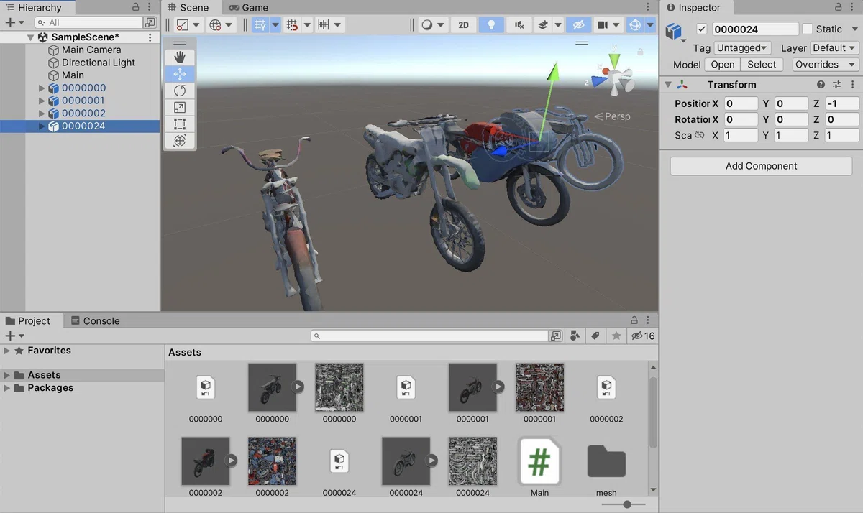Toggle hidden packages count 16
The width and height of the screenshot is (863, 513).
point(643,336)
